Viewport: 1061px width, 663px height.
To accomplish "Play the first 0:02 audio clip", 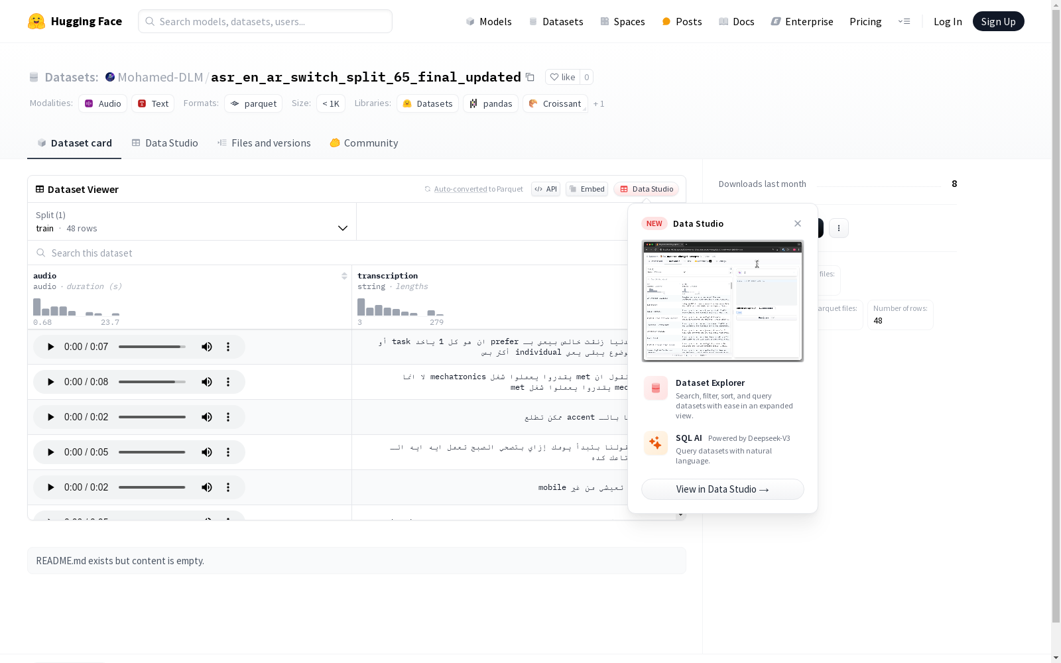I will 50,417.
